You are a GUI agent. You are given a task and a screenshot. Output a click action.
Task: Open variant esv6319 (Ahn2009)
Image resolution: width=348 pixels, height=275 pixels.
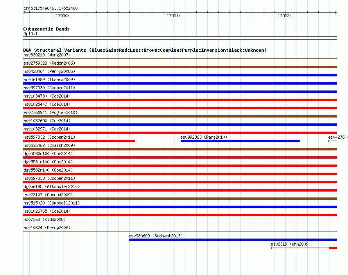(x=291, y=244)
